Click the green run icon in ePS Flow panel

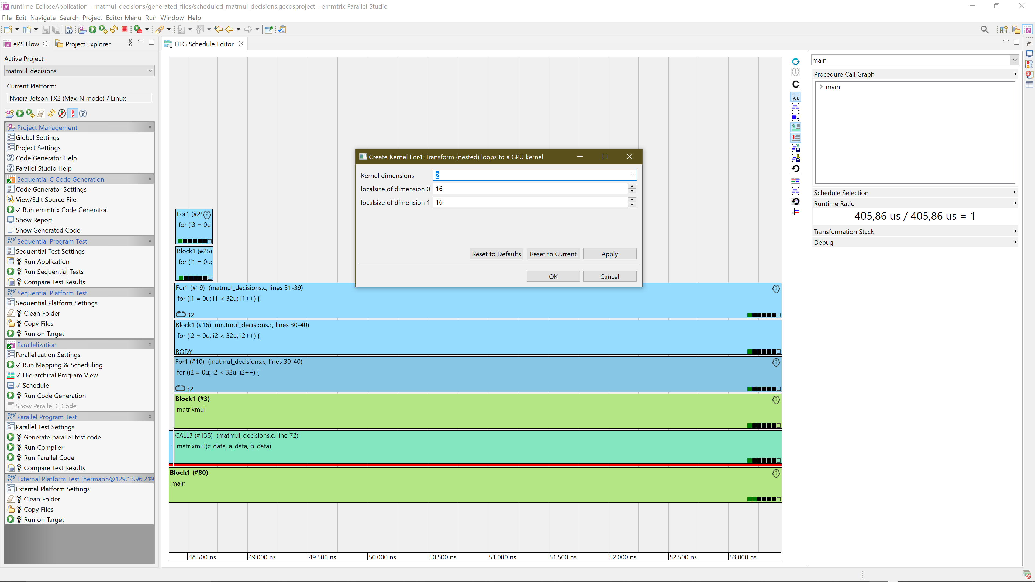[20, 114]
